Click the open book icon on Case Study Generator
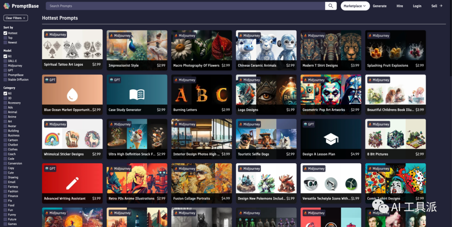452x227 pixels. 137,95
